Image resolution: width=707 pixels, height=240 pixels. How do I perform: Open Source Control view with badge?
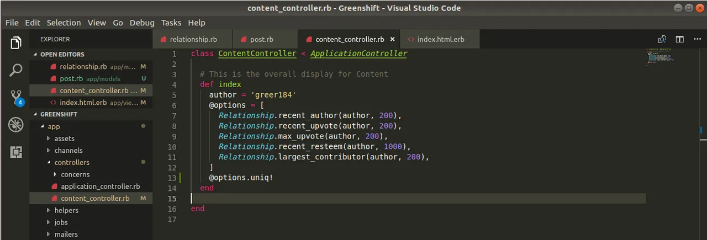click(x=16, y=98)
